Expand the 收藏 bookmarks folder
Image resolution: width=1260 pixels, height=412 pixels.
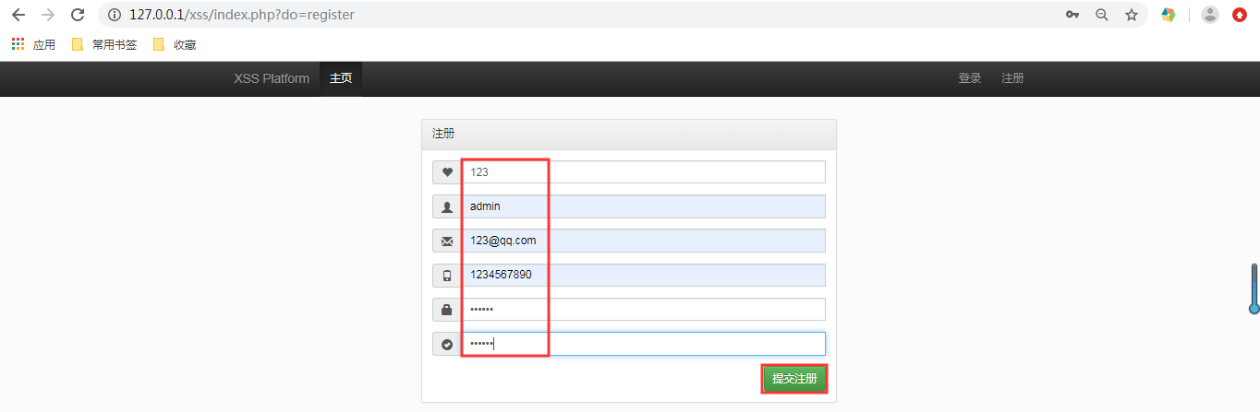coord(175,44)
